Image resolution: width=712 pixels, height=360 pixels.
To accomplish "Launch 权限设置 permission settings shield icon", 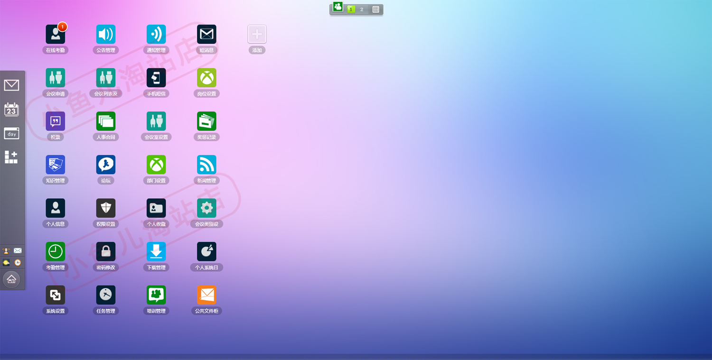I will click(106, 208).
